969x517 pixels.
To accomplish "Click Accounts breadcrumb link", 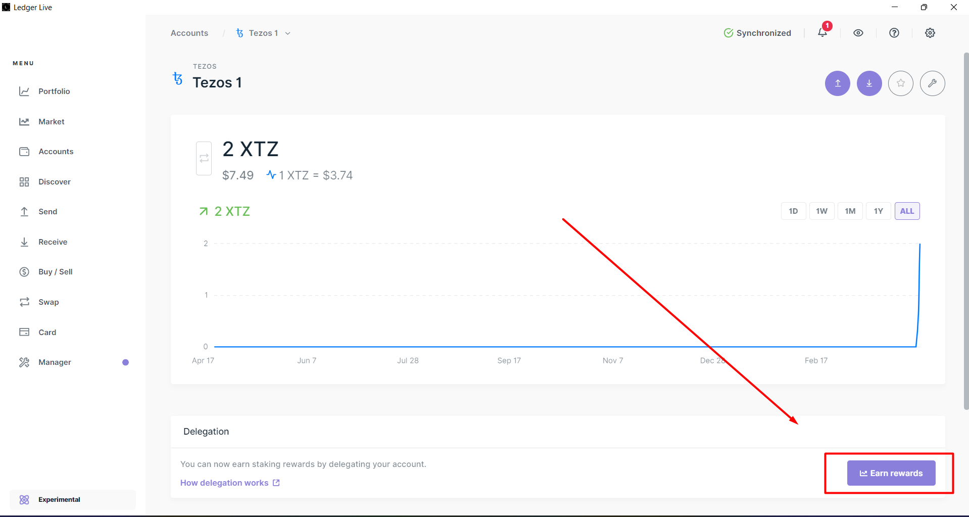I will coord(189,33).
